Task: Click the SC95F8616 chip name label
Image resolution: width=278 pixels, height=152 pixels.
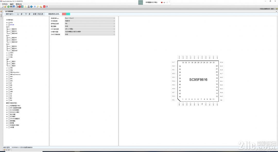Action: tap(198, 80)
